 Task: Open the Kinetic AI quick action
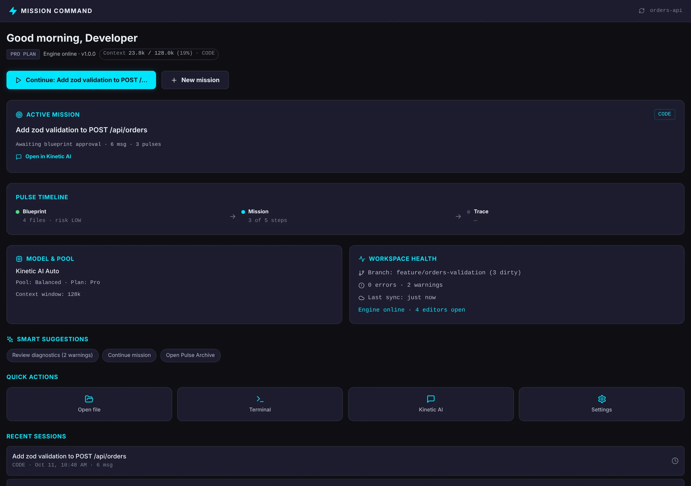pyautogui.click(x=431, y=404)
